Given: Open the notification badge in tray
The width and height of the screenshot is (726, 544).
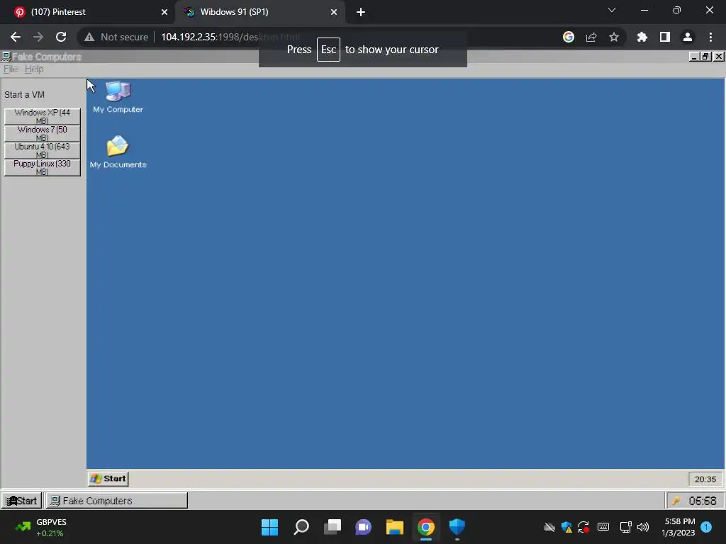Looking at the screenshot, I should click(x=706, y=527).
